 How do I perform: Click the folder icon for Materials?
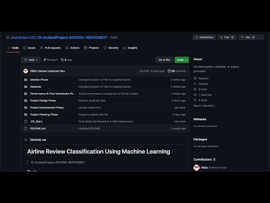[26, 87]
